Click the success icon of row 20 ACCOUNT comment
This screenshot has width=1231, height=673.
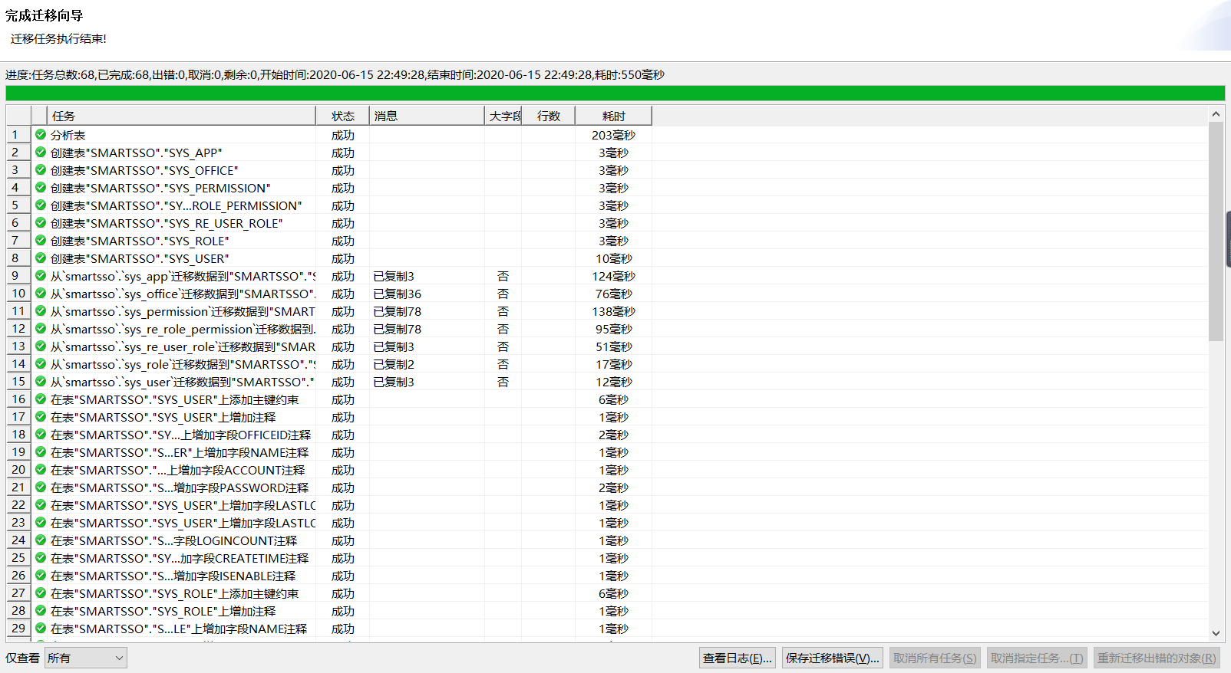click(x=41, y=470)
